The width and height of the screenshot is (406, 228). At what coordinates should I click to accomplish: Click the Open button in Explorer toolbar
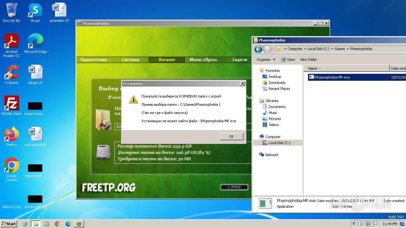click(288, 60)
